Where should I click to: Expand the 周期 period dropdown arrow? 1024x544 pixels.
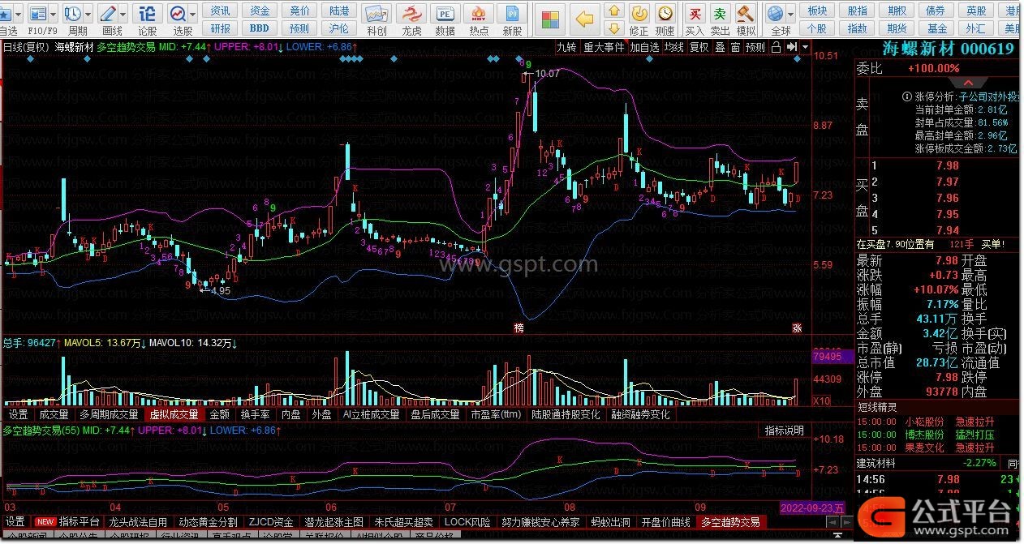88,14
